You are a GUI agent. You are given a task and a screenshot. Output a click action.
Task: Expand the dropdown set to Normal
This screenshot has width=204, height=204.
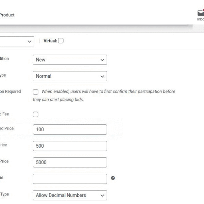(70, 76)
